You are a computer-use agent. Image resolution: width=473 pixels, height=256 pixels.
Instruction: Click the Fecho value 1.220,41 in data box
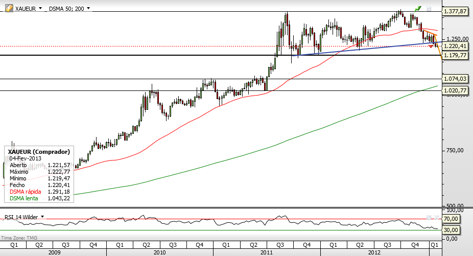pos(59,185)
